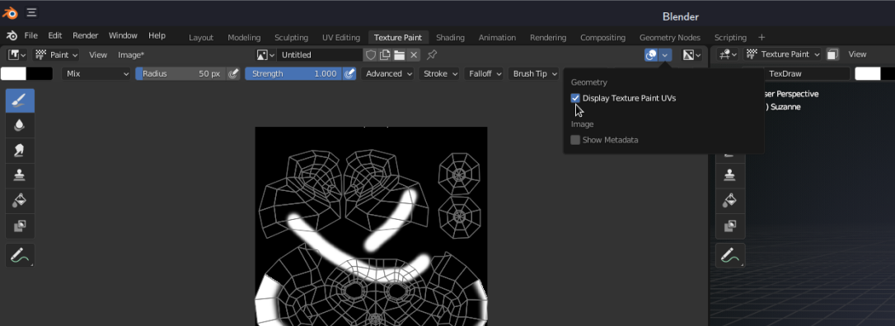
Task: Select the Fill bucket tool in 3D viewport
Action: [x=730, y=201]
